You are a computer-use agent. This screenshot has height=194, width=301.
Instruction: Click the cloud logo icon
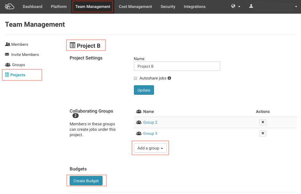tap(10, 6)
